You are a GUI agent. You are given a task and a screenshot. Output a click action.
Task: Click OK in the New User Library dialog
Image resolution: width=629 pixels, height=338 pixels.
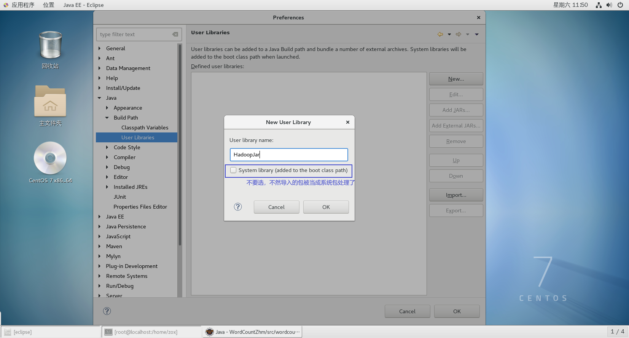(326, 207)
